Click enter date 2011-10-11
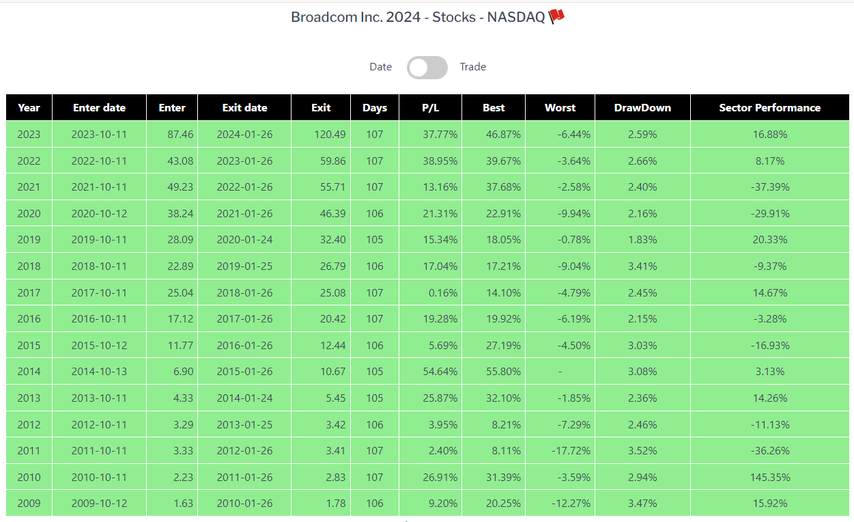Viewport: 854px width, 522px height. pyautogui.click(x=100, y=451)
